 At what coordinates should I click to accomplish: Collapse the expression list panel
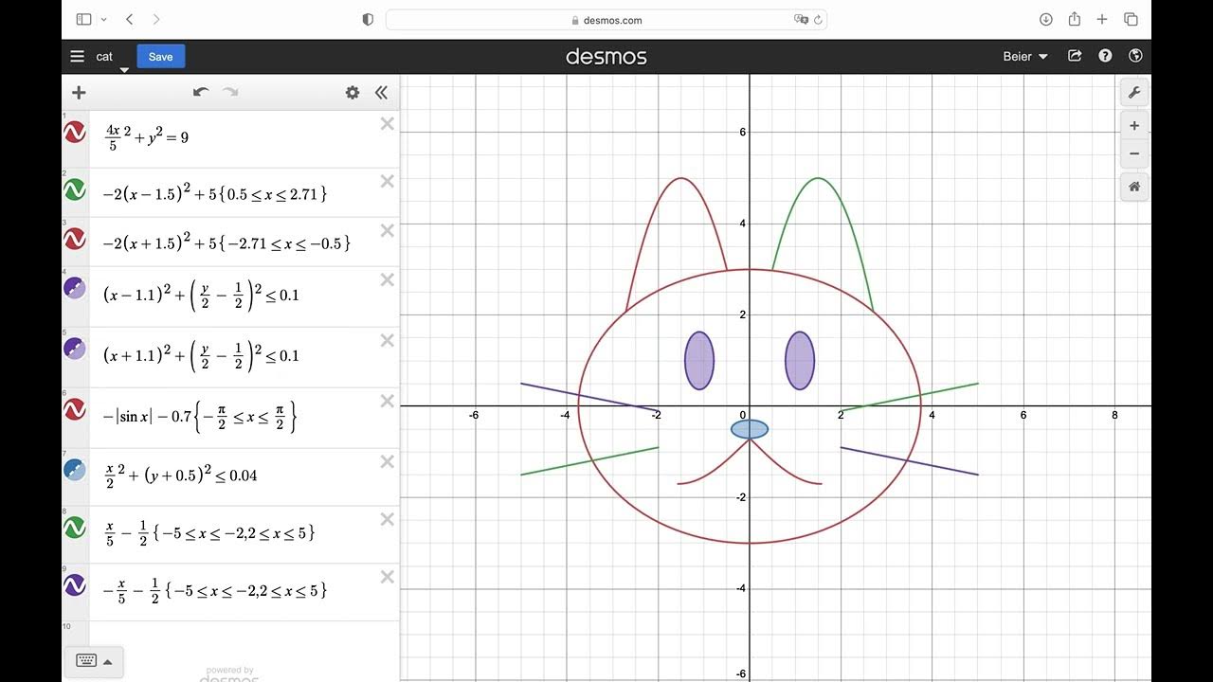click(x=381, y=92)
